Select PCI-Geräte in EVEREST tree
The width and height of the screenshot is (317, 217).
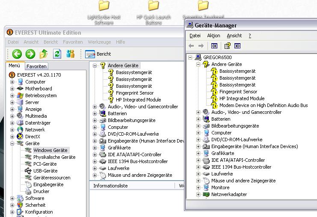45,164
